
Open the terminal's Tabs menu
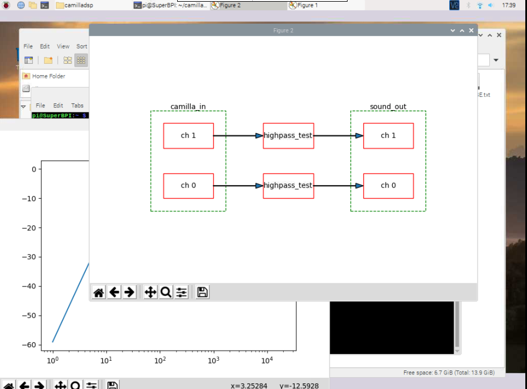point(77,106)
